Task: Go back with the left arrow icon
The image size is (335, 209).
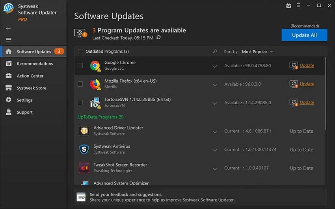Action: tap(8, 28)
